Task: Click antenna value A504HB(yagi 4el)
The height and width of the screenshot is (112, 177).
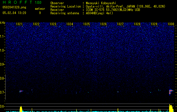Action: tap(99, 13)
